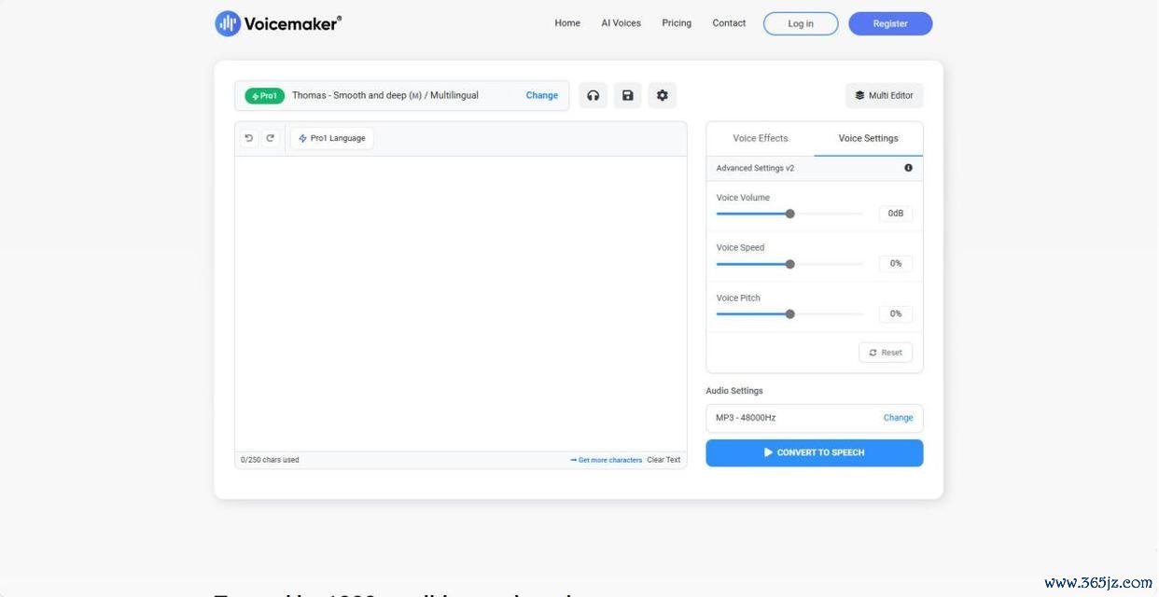Click the Voicemaker logo
This screenshot has width=1159, height=597.
[x=278, y=23]
